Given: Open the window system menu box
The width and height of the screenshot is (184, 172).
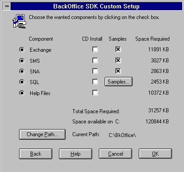Looking at the screenshot, I should [7, 6].
